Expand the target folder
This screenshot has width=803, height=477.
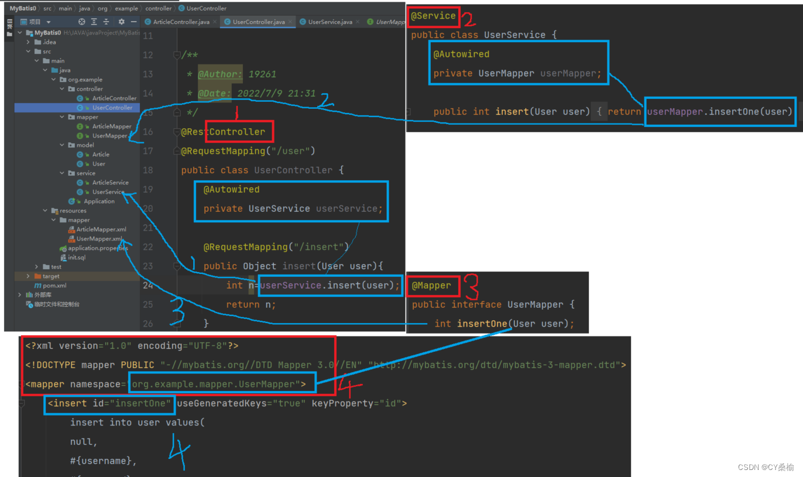tap(28, 276)
